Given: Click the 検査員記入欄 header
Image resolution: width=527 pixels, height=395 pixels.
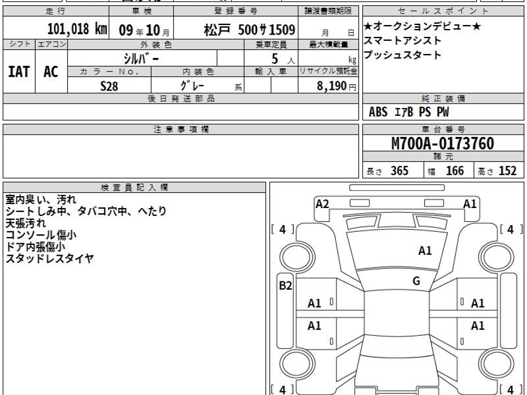Looking at the screenshot, I should coord(134,187).
